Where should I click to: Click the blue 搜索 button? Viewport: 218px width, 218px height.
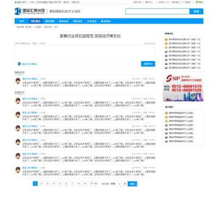coord(196,11)
